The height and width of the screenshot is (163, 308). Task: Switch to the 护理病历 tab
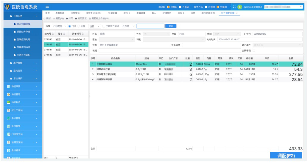(167, 13)
